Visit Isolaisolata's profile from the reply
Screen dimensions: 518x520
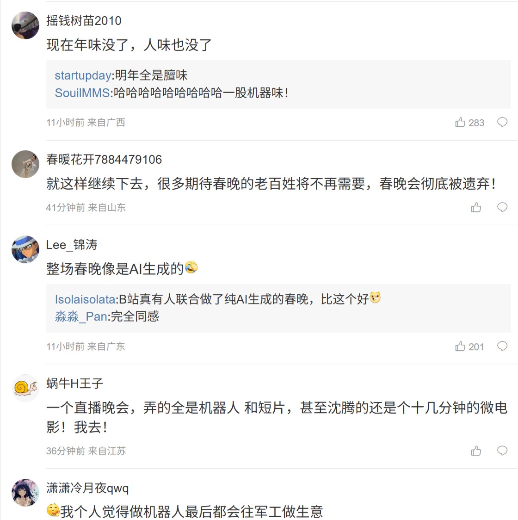point(85,299)
